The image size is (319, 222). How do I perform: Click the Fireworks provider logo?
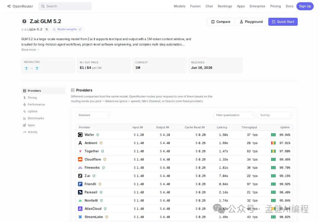coord(80,168)
